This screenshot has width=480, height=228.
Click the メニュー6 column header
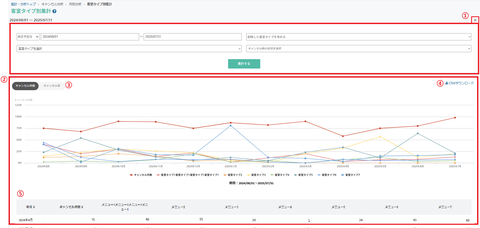click(x=392, y=207)
